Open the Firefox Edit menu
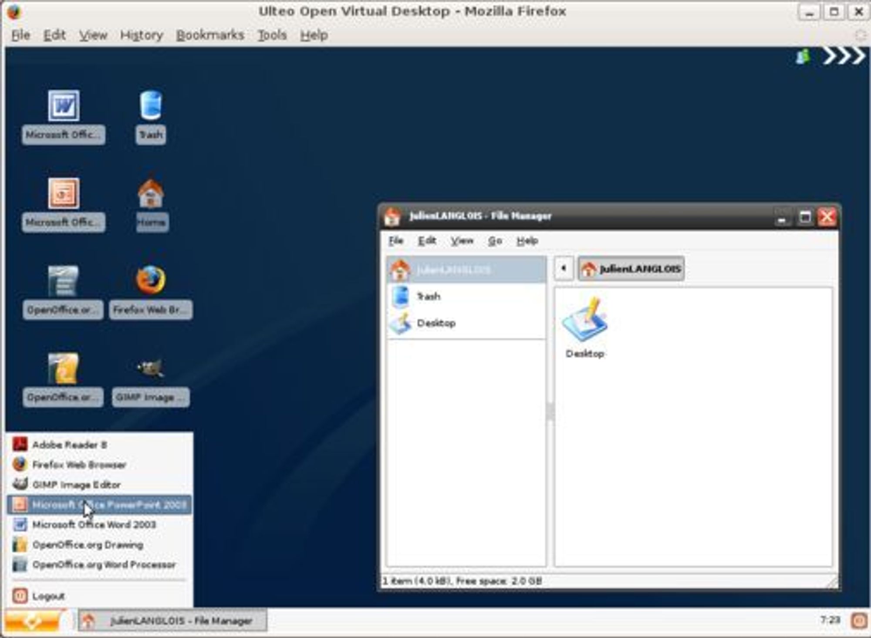The image size is (871, 638). point(54,35)
